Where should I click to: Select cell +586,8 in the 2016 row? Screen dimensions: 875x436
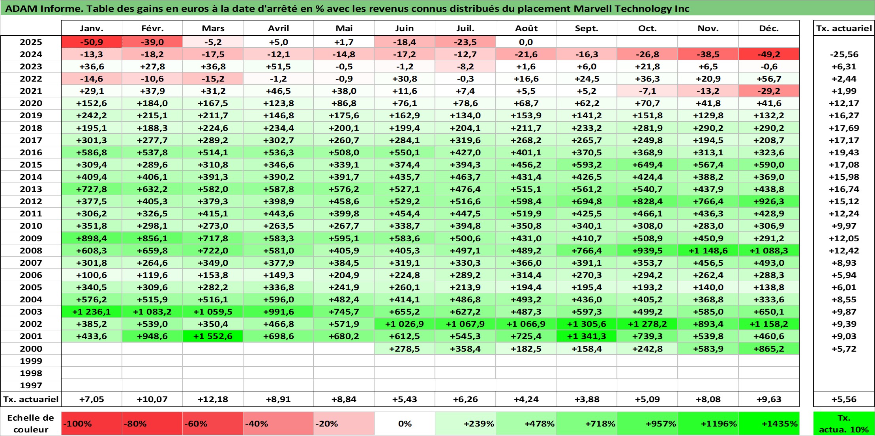click(92, 153)
